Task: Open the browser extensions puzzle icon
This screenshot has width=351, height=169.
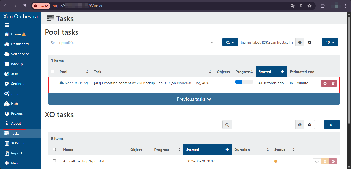Action: click(x=322, y=6)
